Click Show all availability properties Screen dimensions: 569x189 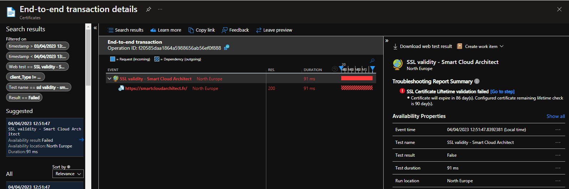click(x=555, y=116)
